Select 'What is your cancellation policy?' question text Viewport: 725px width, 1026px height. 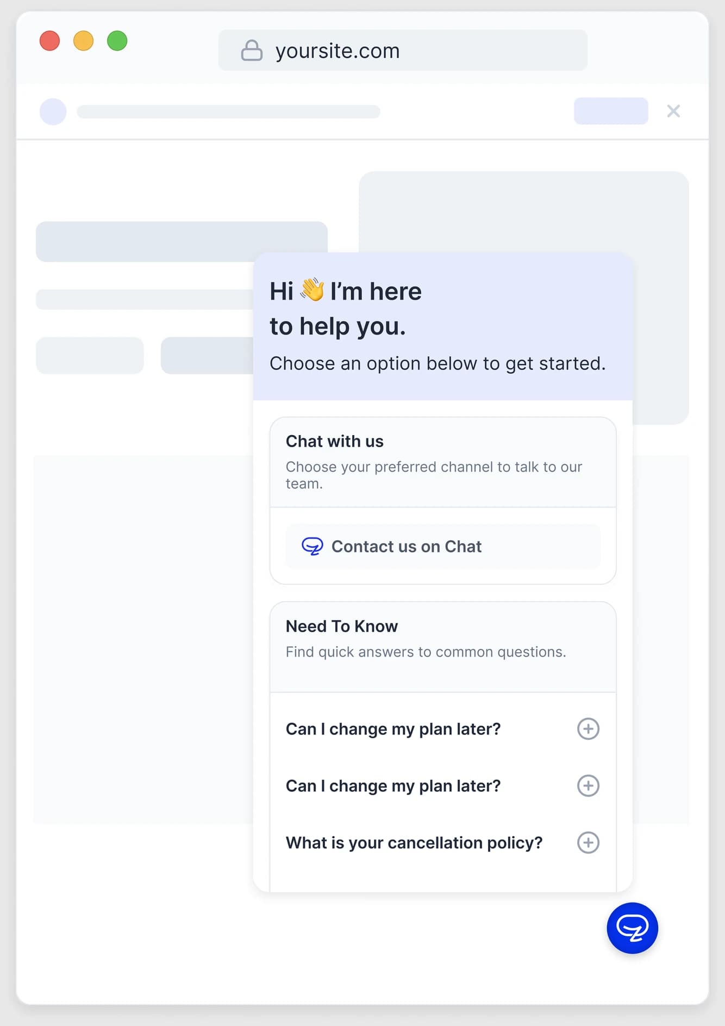[x=414, y=843]
